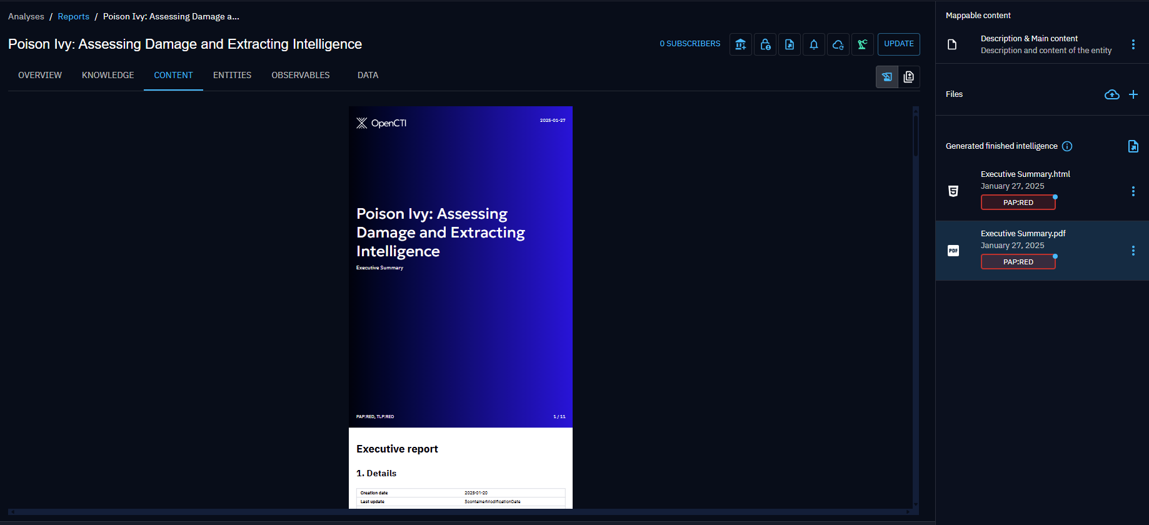The height and width of the screenshot is (525, 1149).
Task: Click the report title heading at top
Action: click(185, 44)
